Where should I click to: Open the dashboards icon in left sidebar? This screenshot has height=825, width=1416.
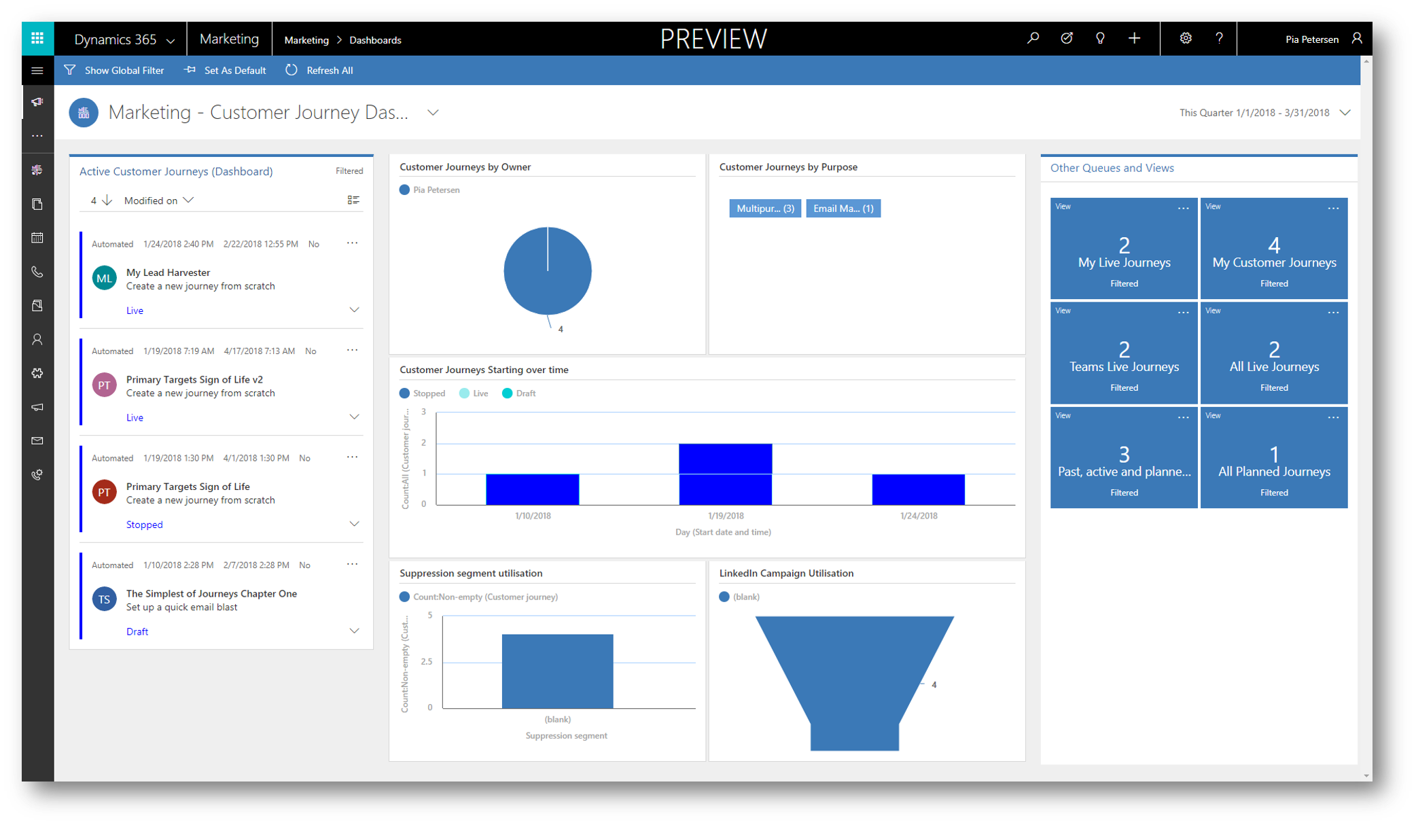(x=37, y=170)
